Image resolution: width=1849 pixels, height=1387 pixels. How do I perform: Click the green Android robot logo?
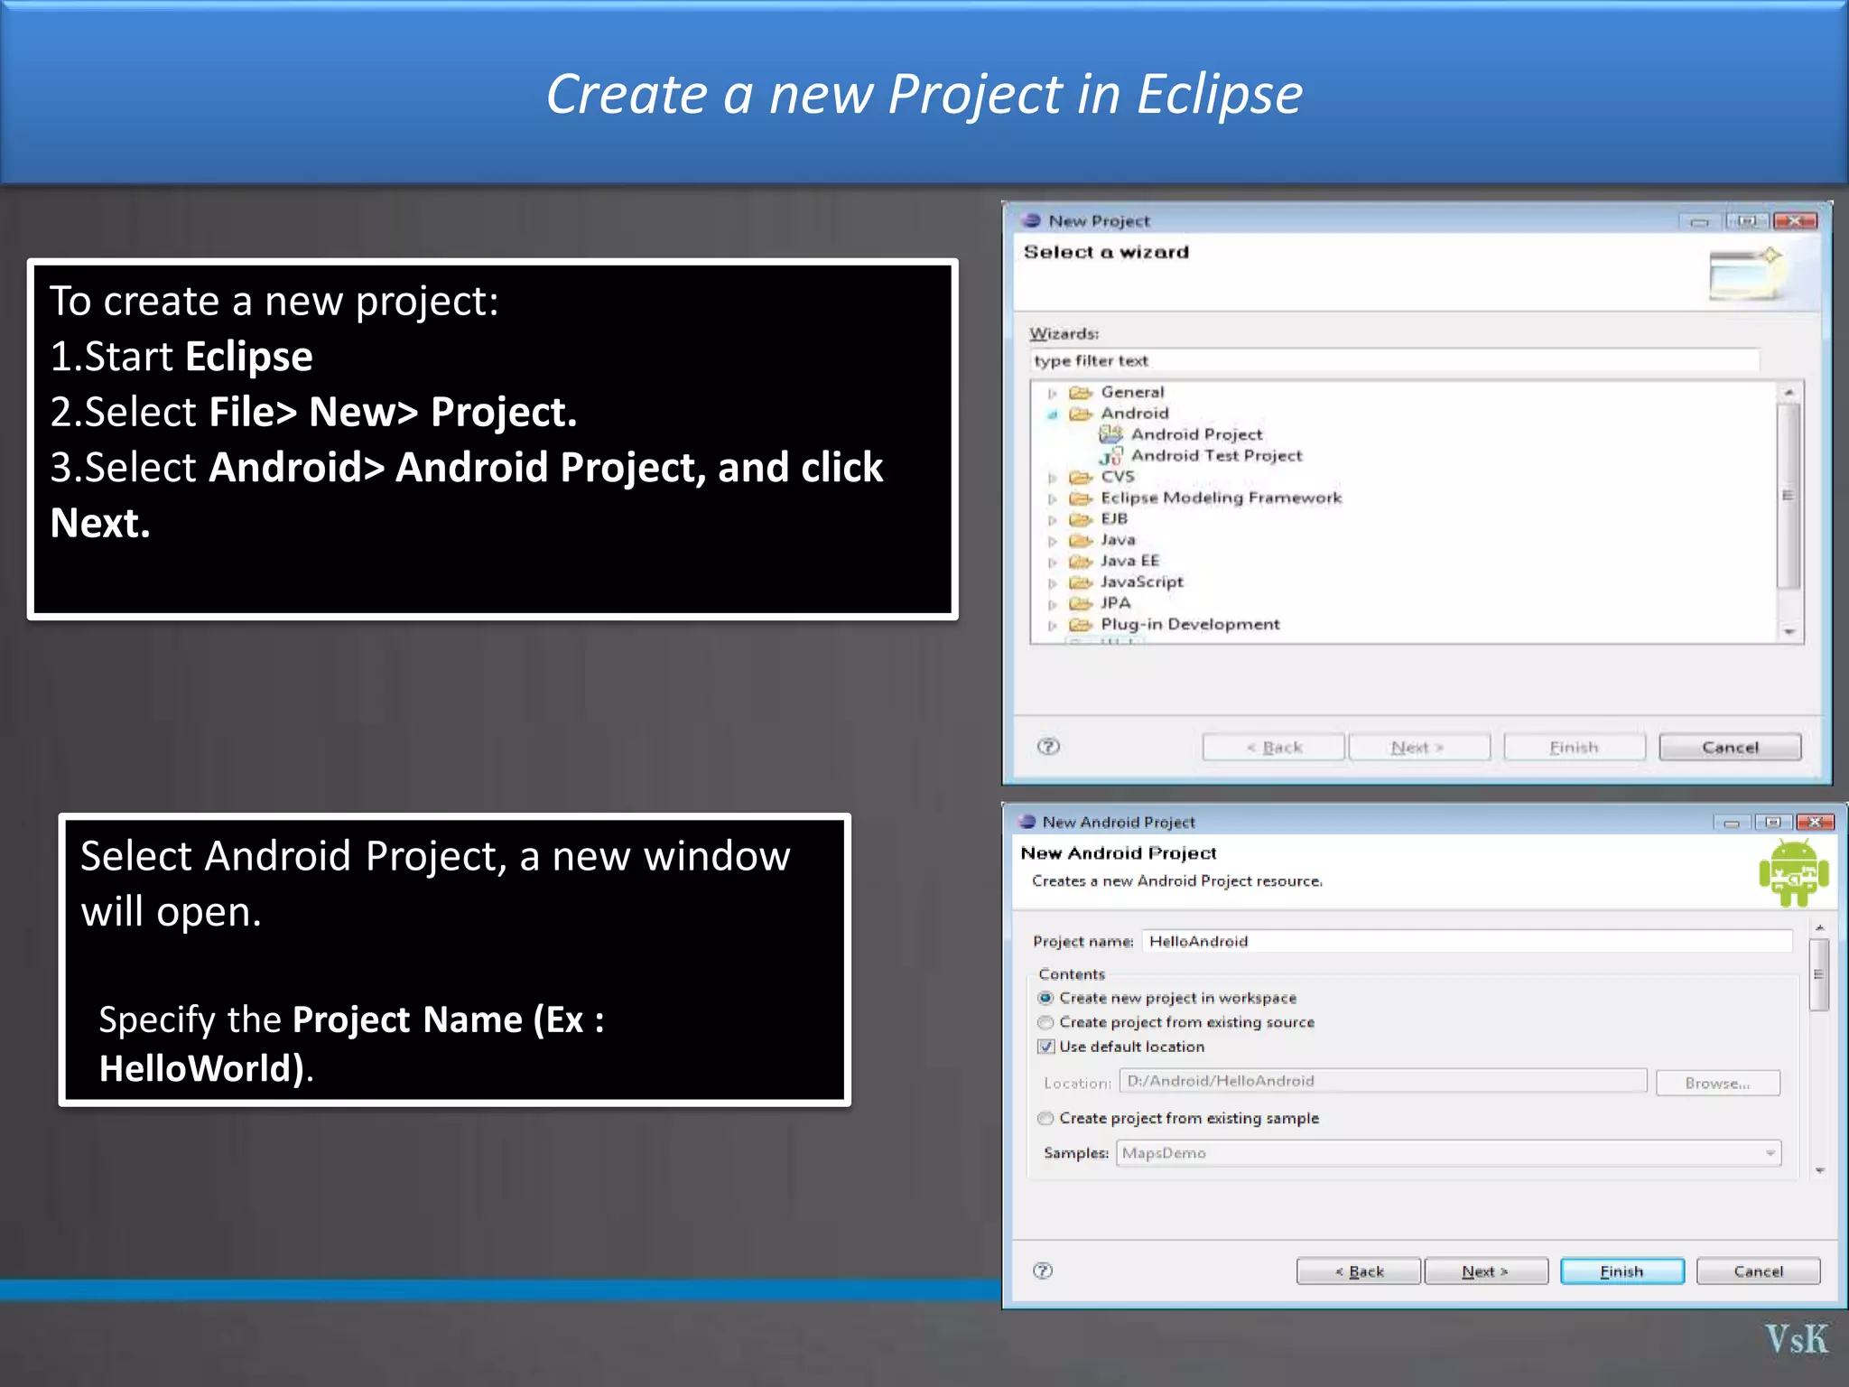pyautogui.click(x=1793, y=872)
